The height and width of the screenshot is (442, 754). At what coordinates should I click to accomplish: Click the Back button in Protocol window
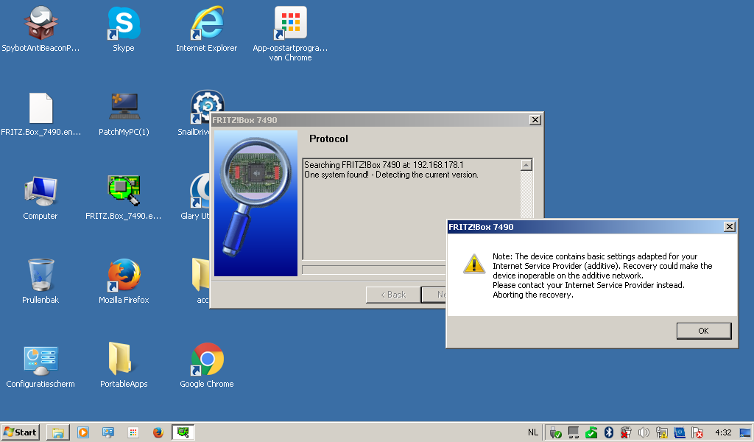pyautogui.click(x=393, y=295)
